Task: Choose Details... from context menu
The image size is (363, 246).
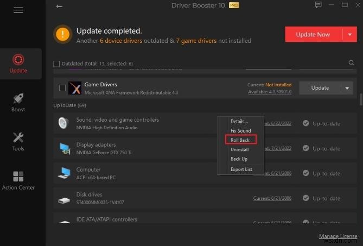Action: [239, 122]
